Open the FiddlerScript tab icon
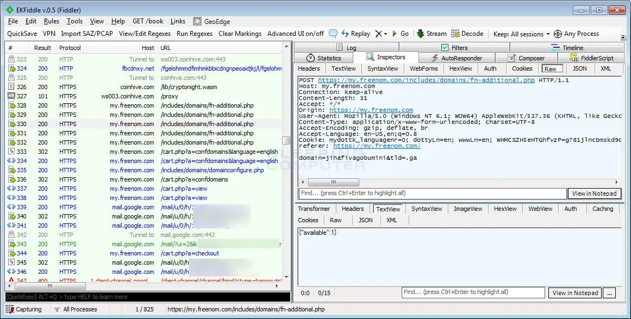This screenshot has height=319, width=631. 574,58
